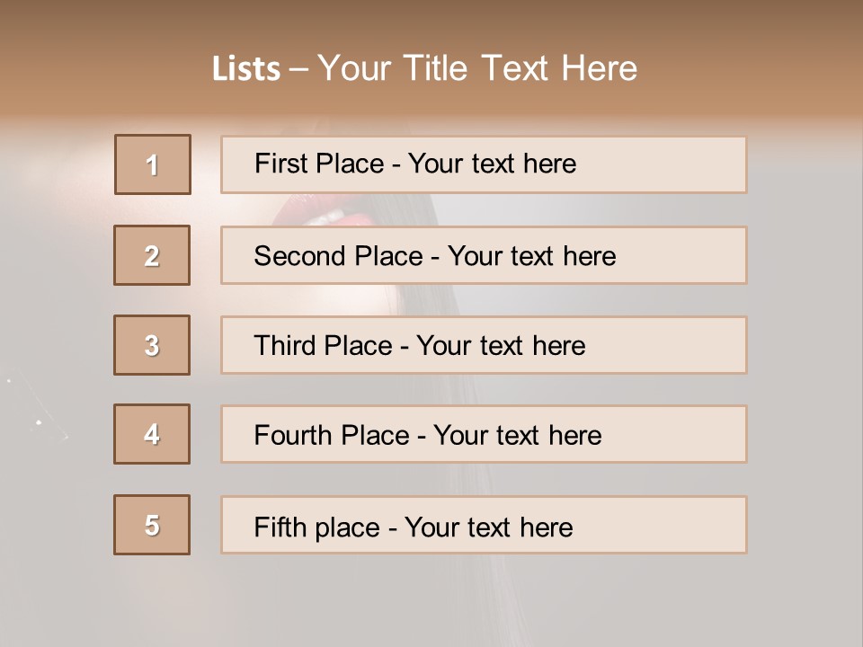863x647 pixels.
Task: Click the word Third in the list
Action: (x=284, y=345)
